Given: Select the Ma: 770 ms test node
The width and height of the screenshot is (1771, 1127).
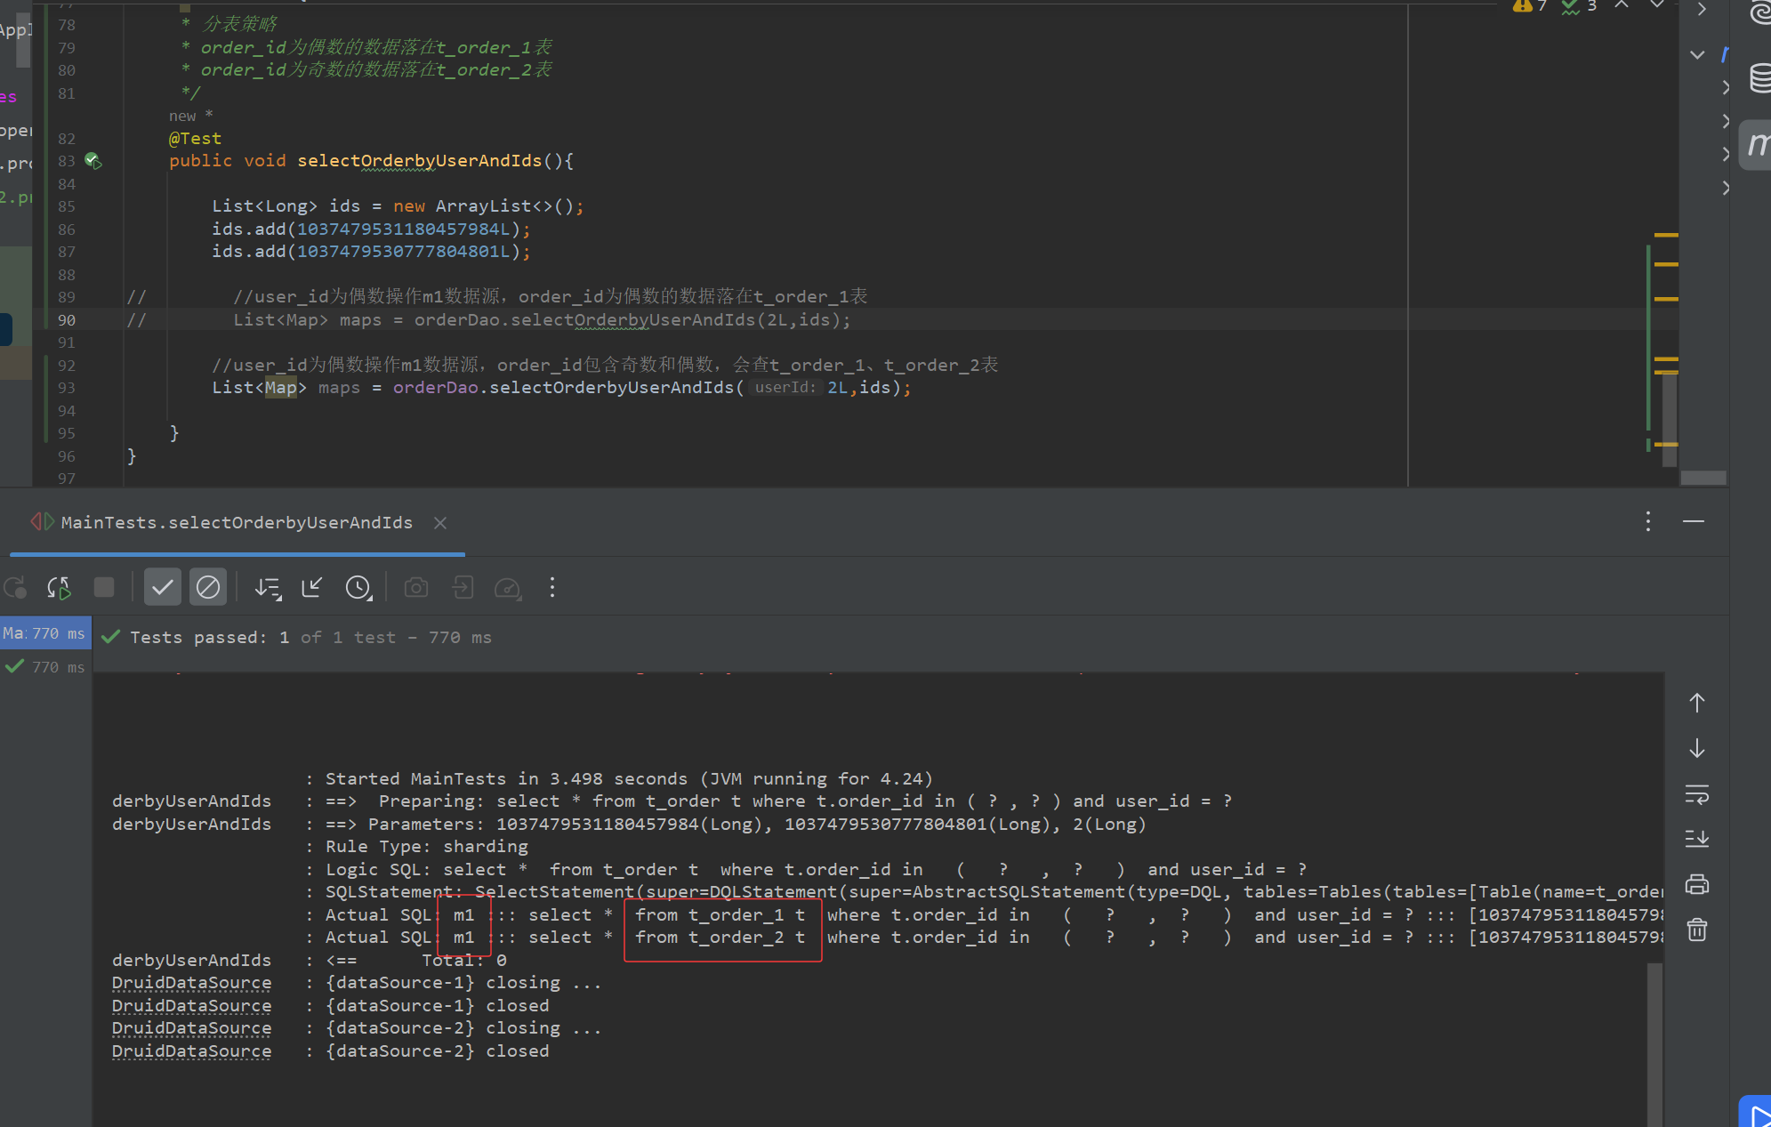Looking at the screenshot, I should pyautogui.click(x=44, y=633).
